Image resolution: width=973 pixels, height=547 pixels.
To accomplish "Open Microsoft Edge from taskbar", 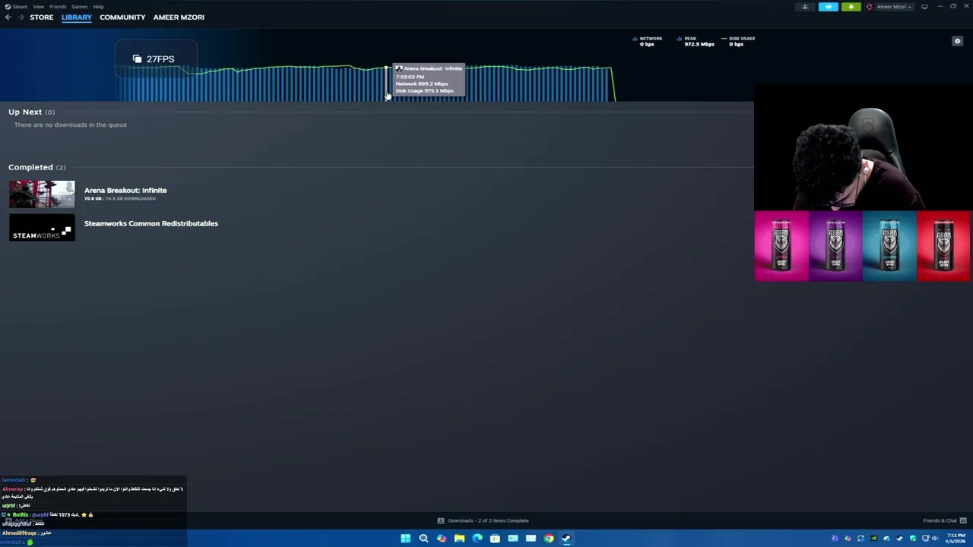I will [x=477, y=539].
